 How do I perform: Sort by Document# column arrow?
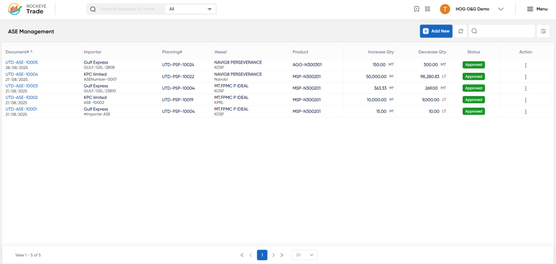click(31, 52)
